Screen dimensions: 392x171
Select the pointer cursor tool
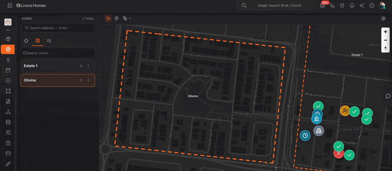[108, 18]
